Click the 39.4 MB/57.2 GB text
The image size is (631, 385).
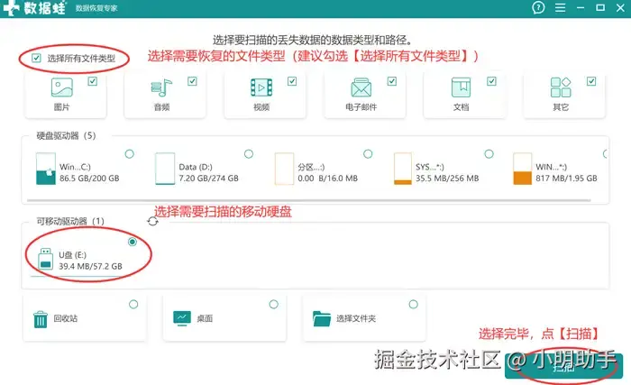point(90,266)
